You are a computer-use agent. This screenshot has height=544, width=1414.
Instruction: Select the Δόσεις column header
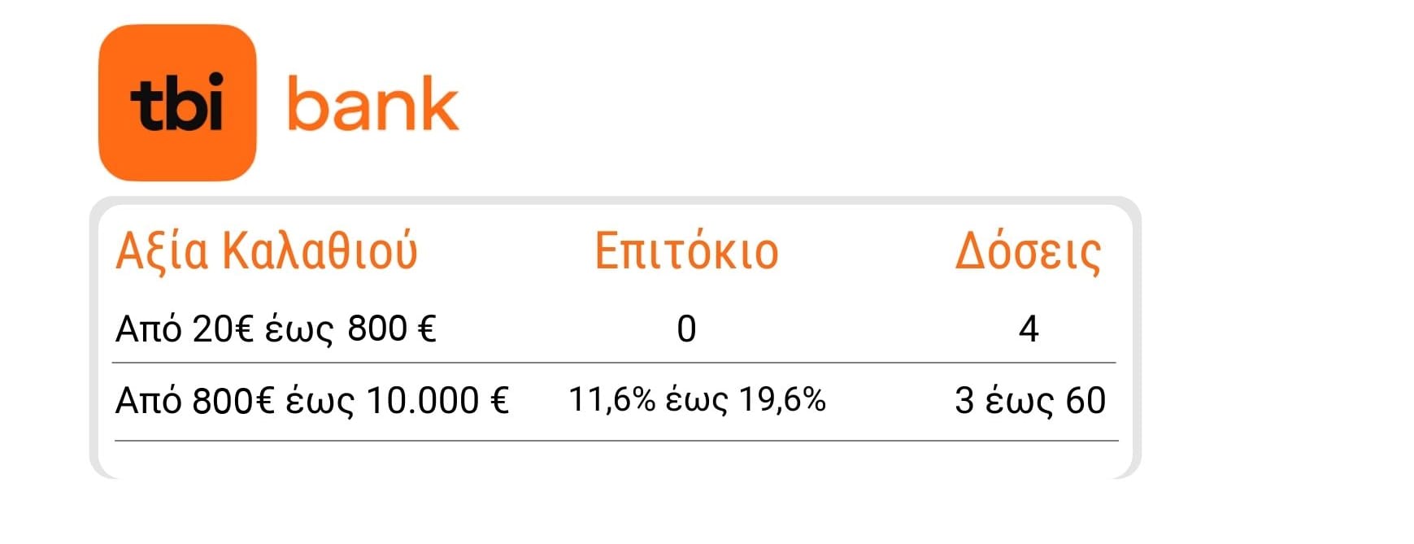pyautogui.click(x=1028, y=252)
